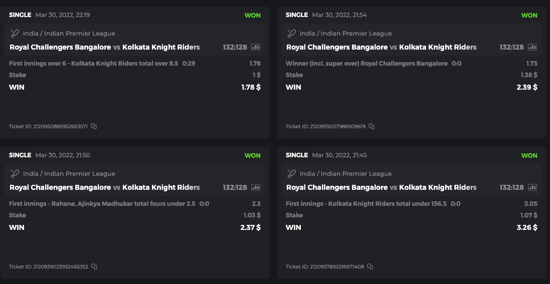The height and width of the screenshot is (284, 550).
Task: Open India / Indian Premier League link, 21:45 bet
Action: tap(346, 174)
